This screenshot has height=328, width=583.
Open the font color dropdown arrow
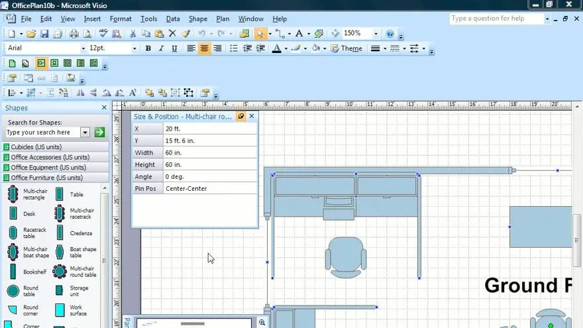click(x=286, y=49)
